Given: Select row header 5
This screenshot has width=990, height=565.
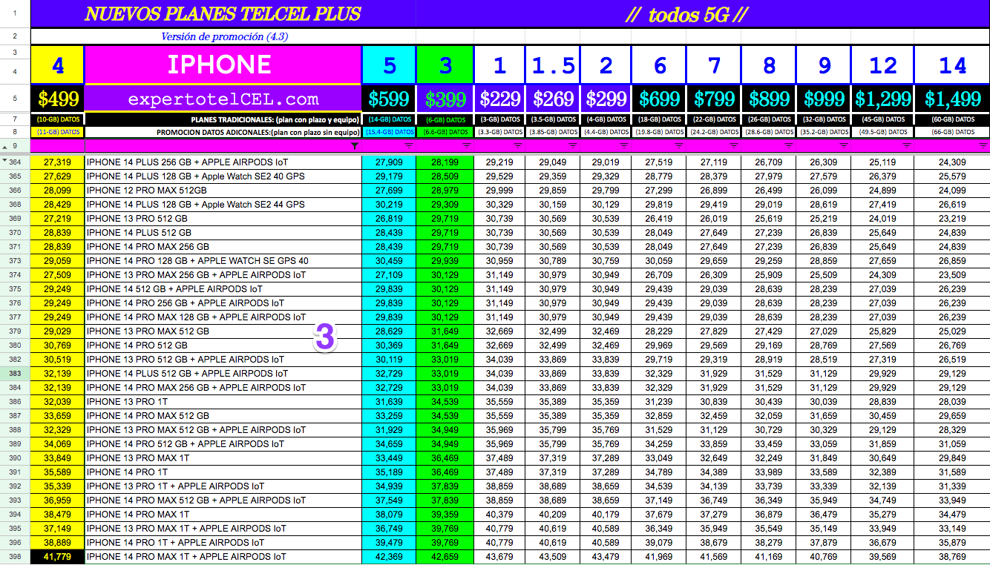Looking at the screenshot, I should tap(15, 99).
